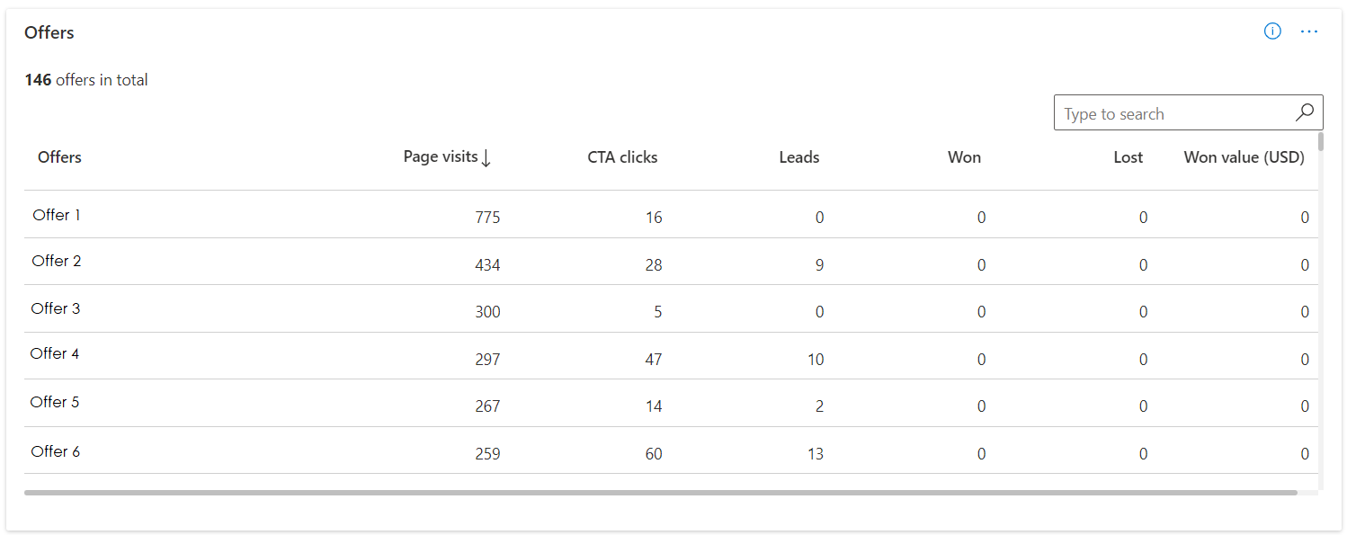Open the Offer 4 row
1347x535 pixels.
(x=55, y=353)
